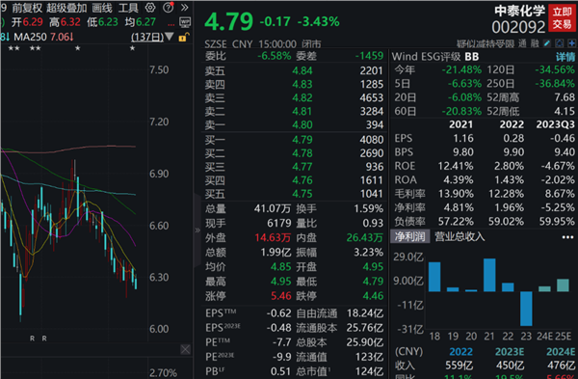This screenshot has height=379, width=578.
Task: Click the WiFi monitor icon
Action: click(x=185, y=22)
